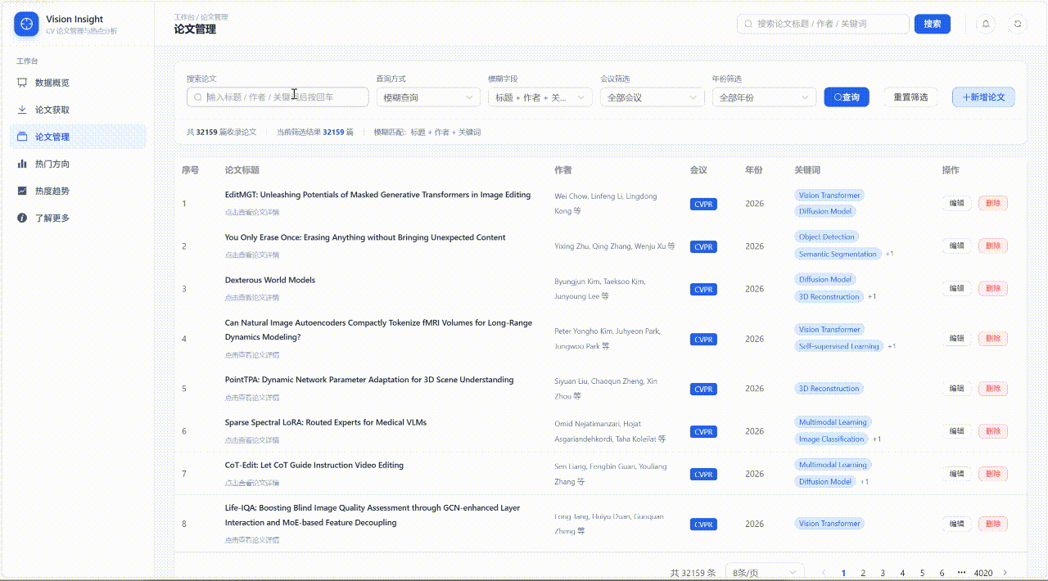Open details link under You Only Erase Once
The height and width of the screenshot is (581, 1048).
pyautogui.click(x=252, y=255)
